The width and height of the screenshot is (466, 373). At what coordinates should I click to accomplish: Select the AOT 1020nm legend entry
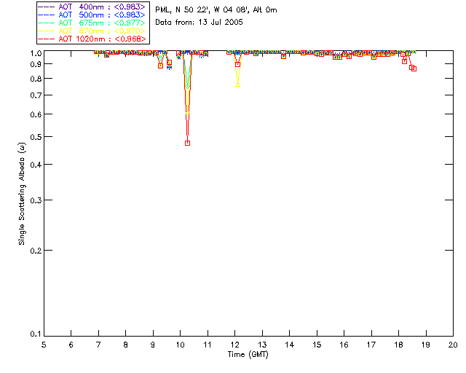[92, 39]
